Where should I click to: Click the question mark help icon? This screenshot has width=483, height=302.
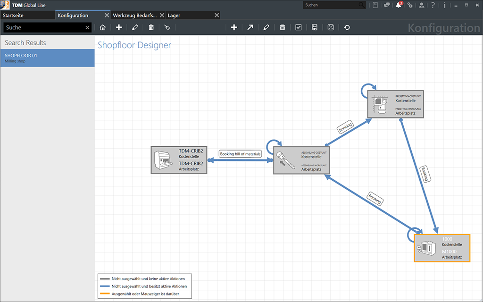(433, 5)
